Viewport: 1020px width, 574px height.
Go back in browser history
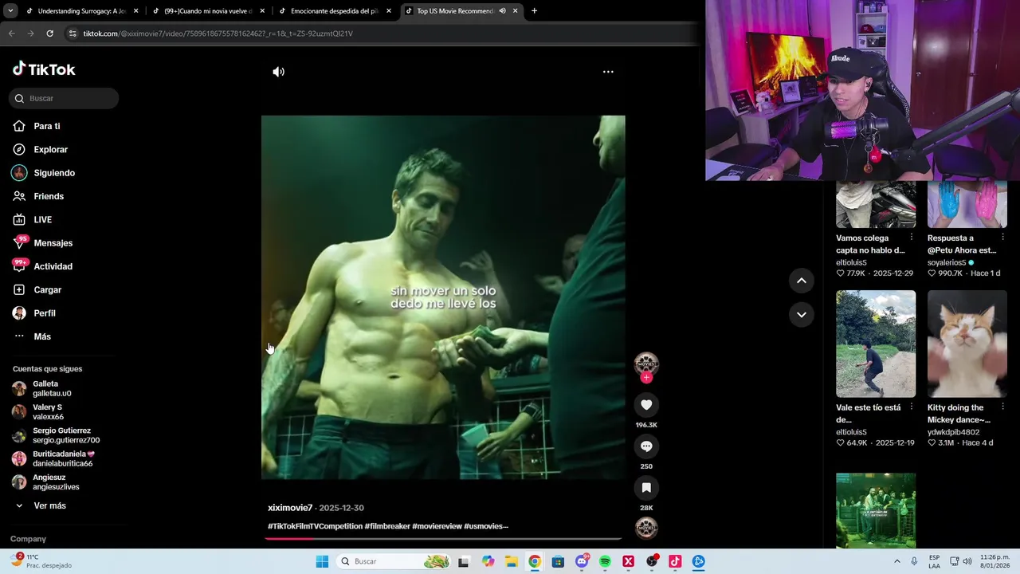[x=11, y=33]
